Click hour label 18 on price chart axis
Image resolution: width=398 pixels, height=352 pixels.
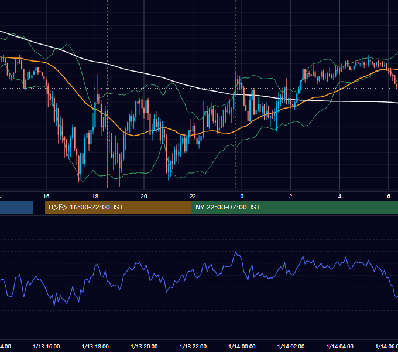[95, 197]
